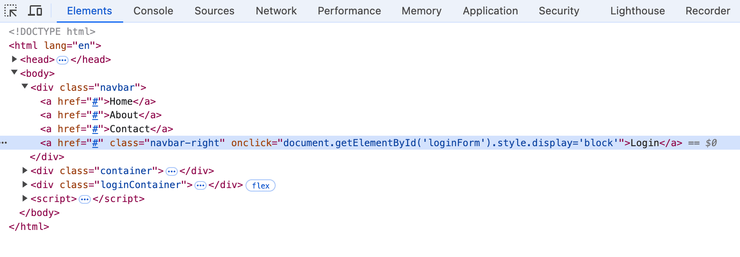Viewport: 740px width, 257px height.
Task: Click the 'About' anchor text
Action: (x=124, y=115)
